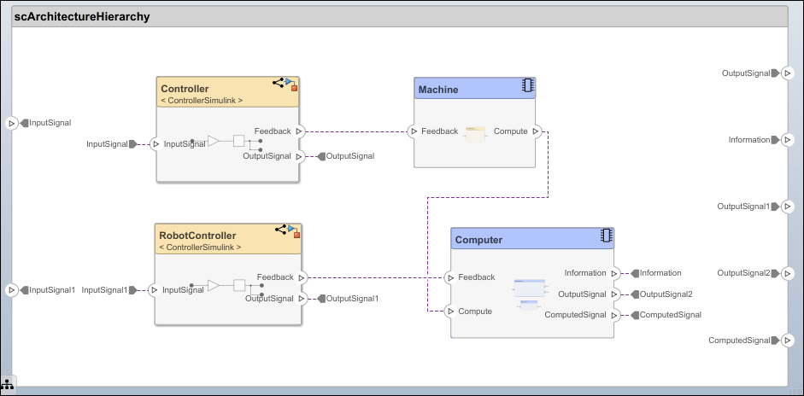Click the OutputSignal1 tag next to RobotController
Image resolution: width=804 pixels, height=396 pixels.
point(348,299)
